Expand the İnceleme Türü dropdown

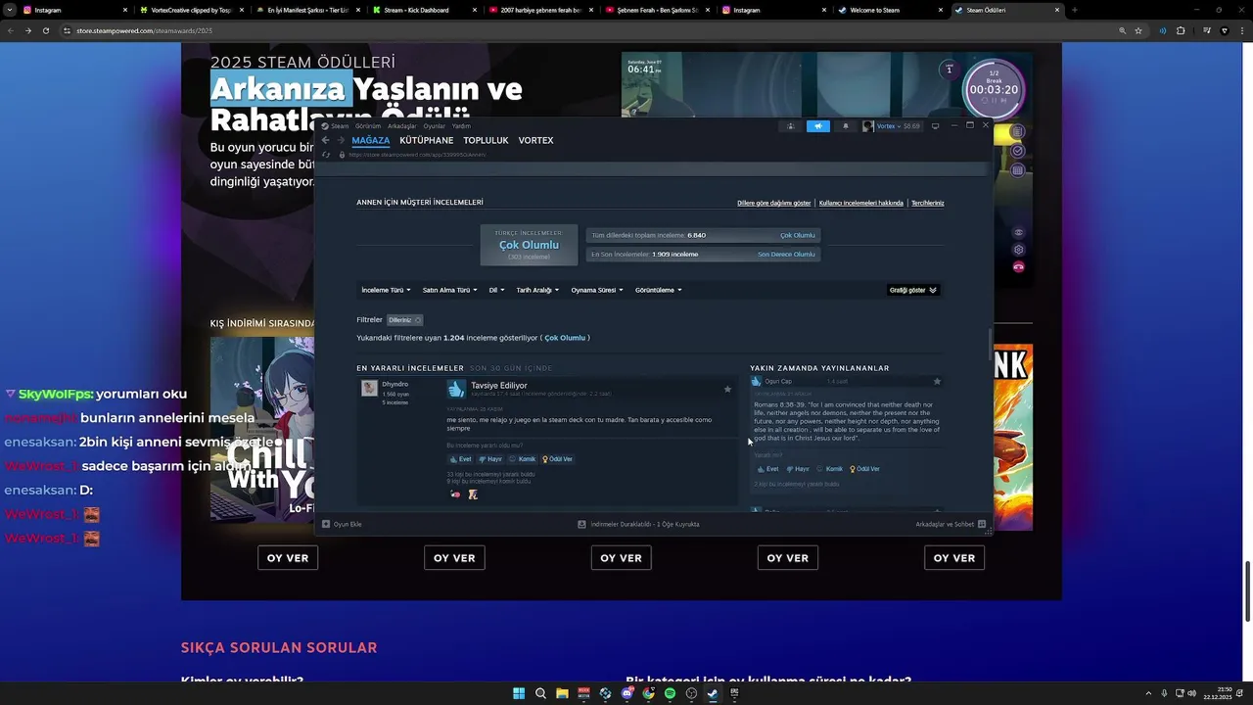tap(385, 290)
